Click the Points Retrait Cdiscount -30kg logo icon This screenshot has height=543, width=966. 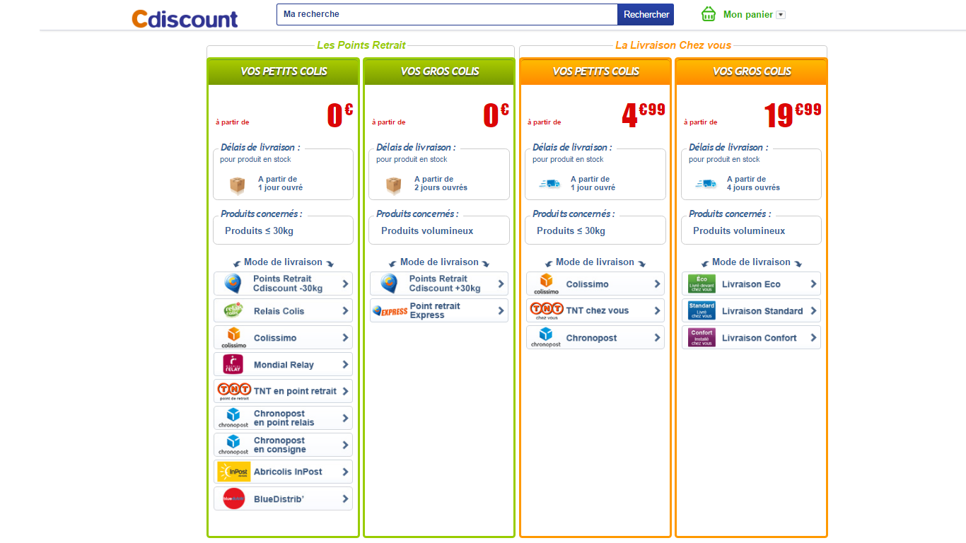point(233,284)
